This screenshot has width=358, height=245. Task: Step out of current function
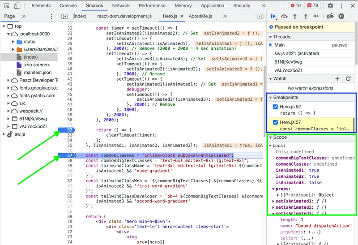[306, 16]
